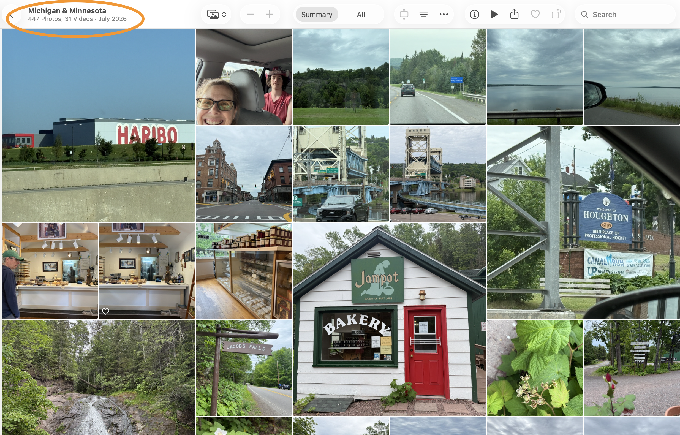Open the highway with Michigan sign photo
The height and width of the screenshot is (435, 680).
(437, 76)
